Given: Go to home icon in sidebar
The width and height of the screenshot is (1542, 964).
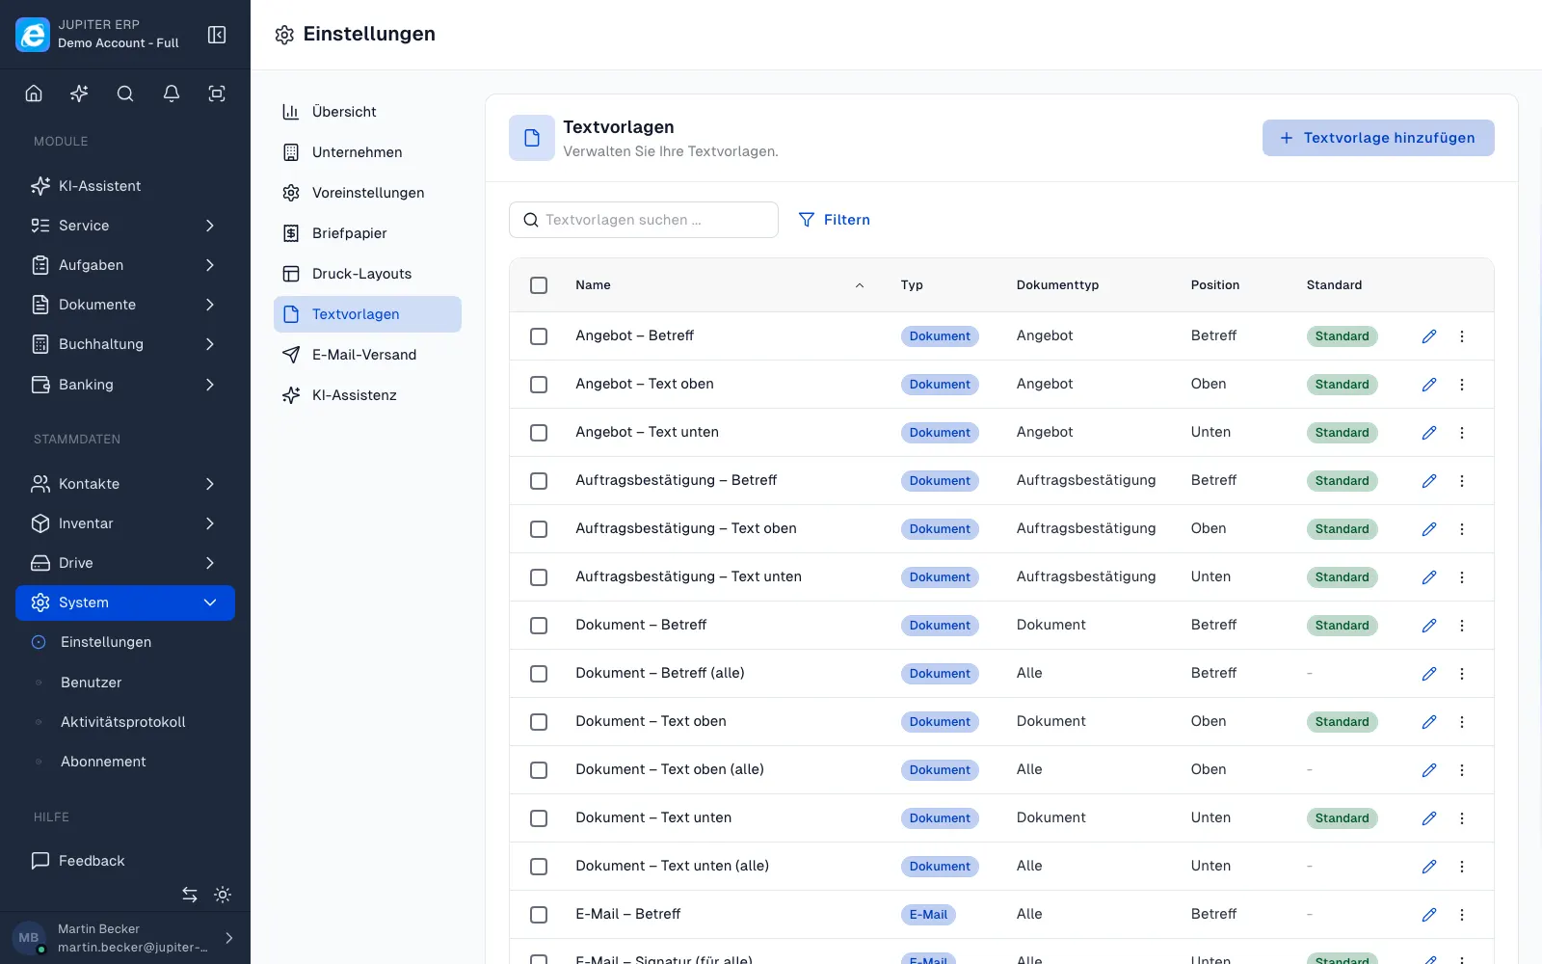Looking at the screenshot, I should (x=34, y=94).
